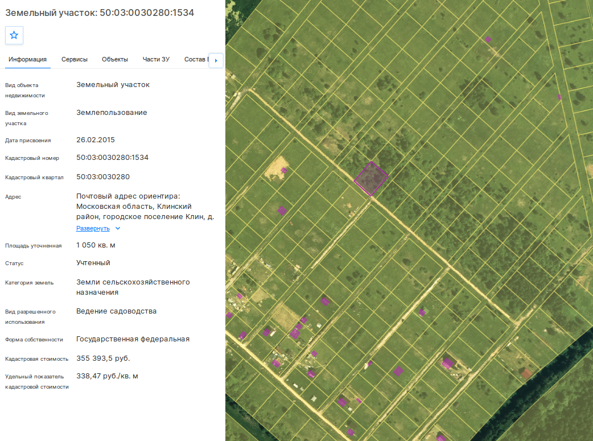Add parcel to favorites with star icon
Viewport: 593px width, 441px height.
coord(14,35)
